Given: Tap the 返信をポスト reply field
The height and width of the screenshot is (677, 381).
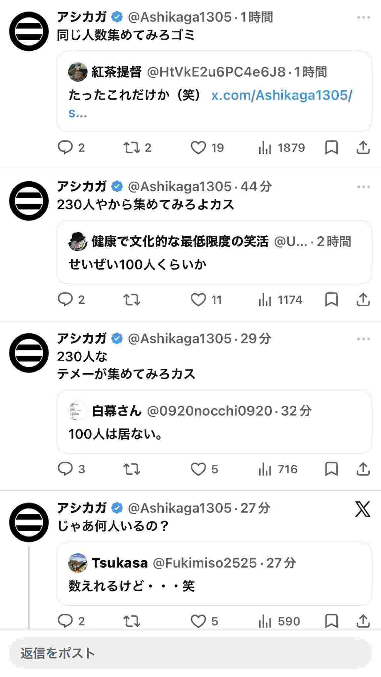Looking at the screenshot, I should [190, 653].
